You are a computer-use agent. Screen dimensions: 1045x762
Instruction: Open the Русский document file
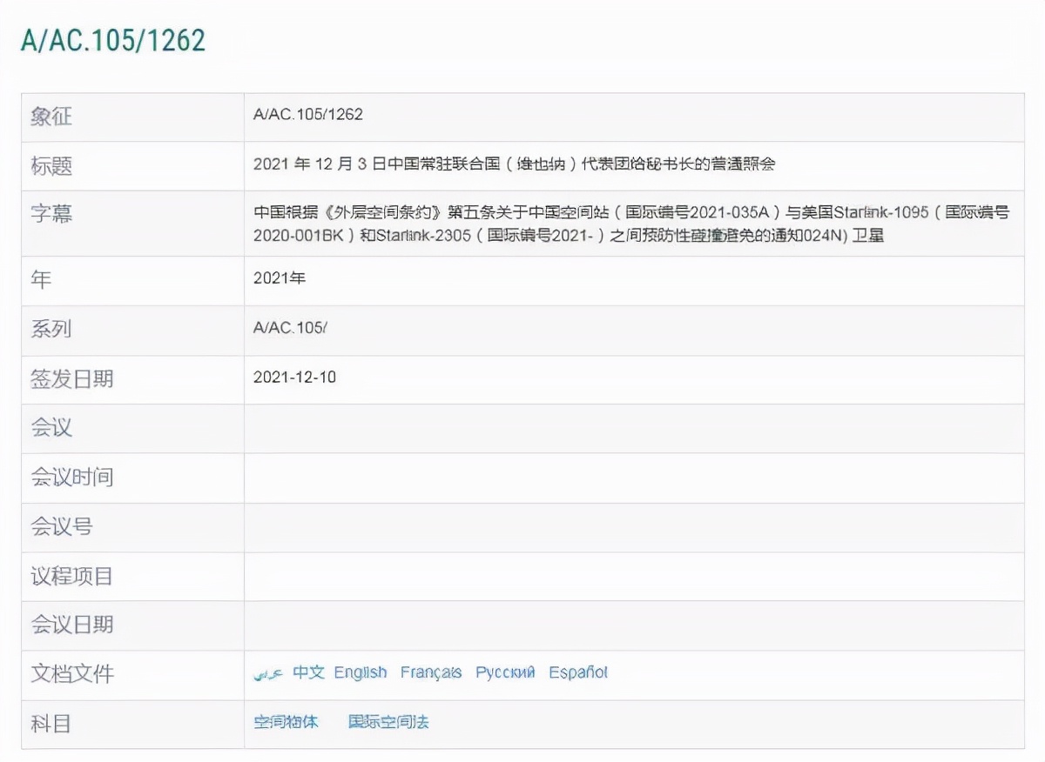click(505, 672)
